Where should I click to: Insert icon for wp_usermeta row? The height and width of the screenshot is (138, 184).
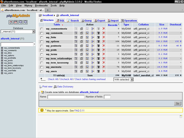coord(93,67)
